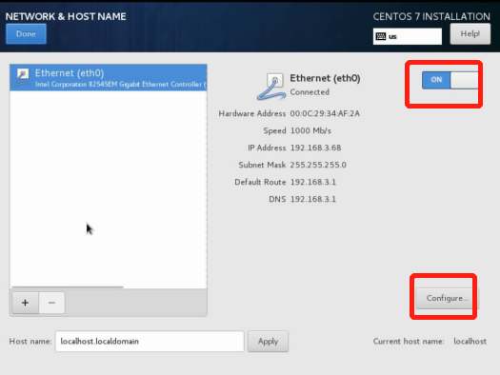The width and height of the screenshot is (500, 375).
Task: Apply the host name
Action: [268, 342]
